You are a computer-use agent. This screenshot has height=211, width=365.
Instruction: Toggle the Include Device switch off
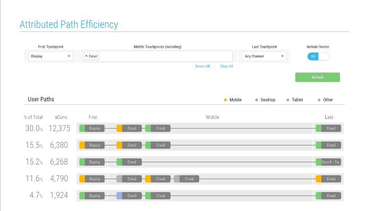tap(318, 57)
